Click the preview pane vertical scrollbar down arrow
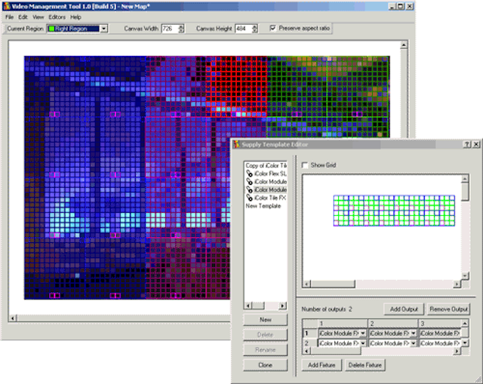 [465, 275]
